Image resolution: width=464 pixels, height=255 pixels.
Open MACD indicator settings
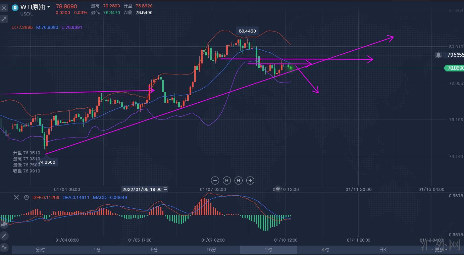pyautogui.click(x=27, y=197)
